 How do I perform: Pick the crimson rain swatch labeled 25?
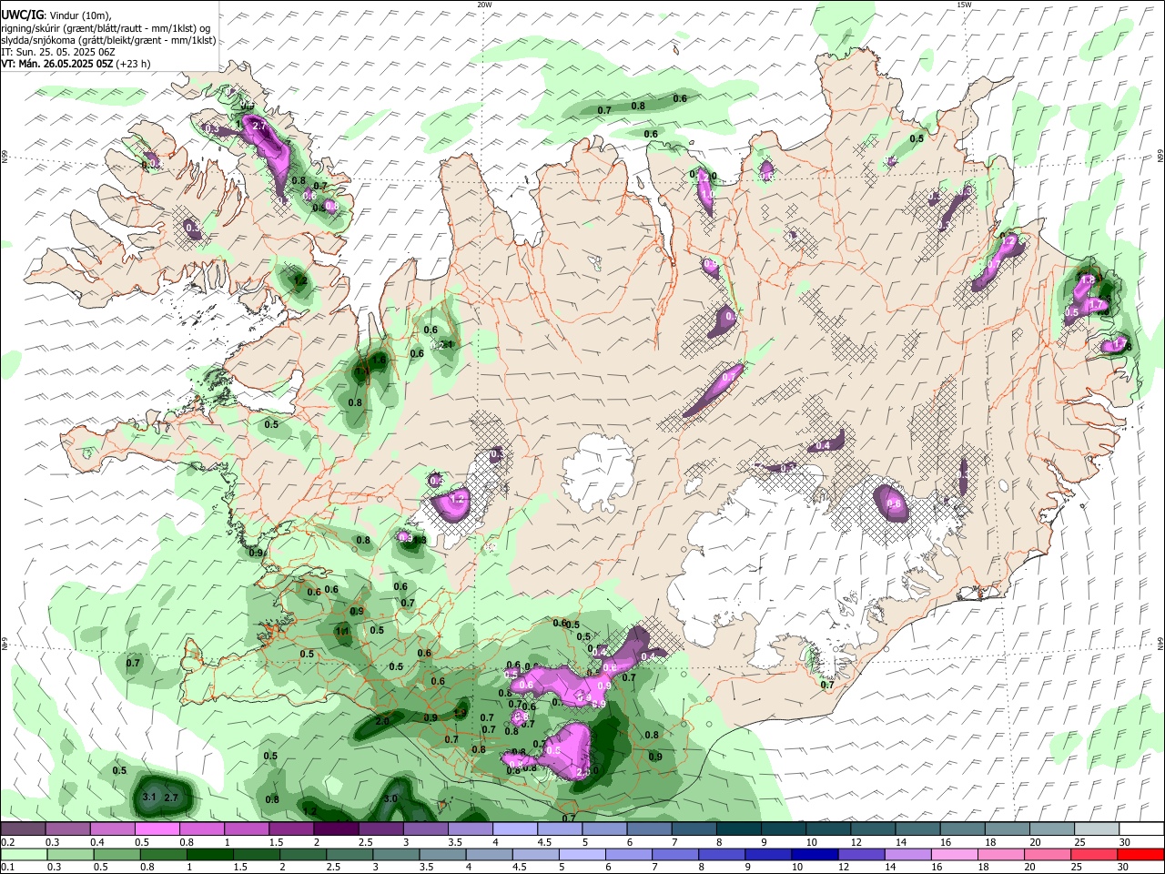point(1096,854)
